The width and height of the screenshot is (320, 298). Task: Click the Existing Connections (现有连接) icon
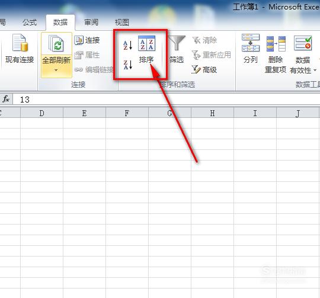click(x=20, y=43)
